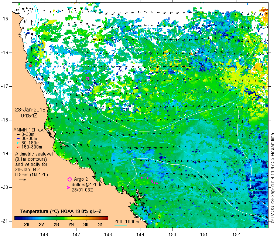
Task: Click the -21 latitude axis label
Action: tap(4, 221)
